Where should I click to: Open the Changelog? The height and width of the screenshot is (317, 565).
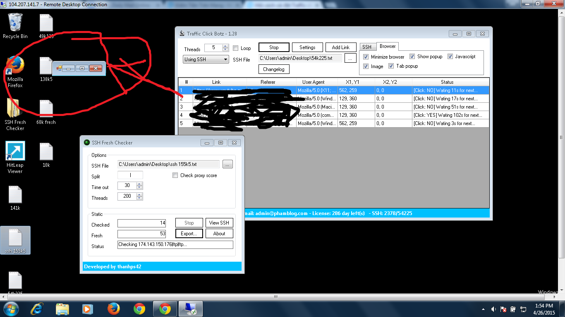[274, 69]
